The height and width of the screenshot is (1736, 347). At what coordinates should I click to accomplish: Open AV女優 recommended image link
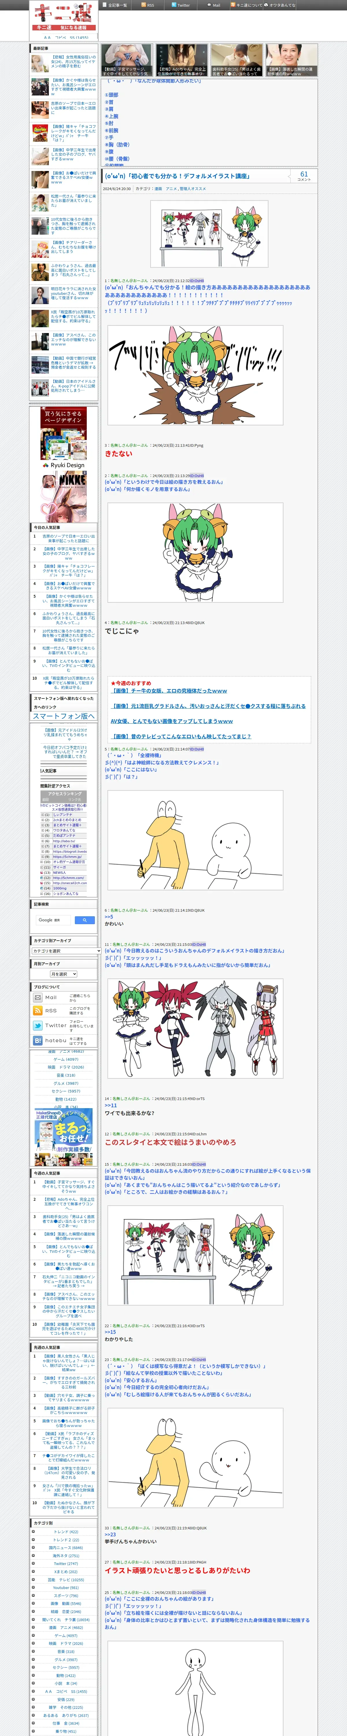coord(172,721)
